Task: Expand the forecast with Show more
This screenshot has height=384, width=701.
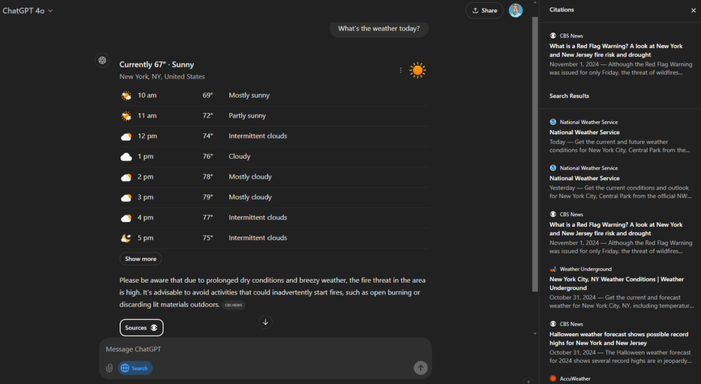Action: click(140, 259)
